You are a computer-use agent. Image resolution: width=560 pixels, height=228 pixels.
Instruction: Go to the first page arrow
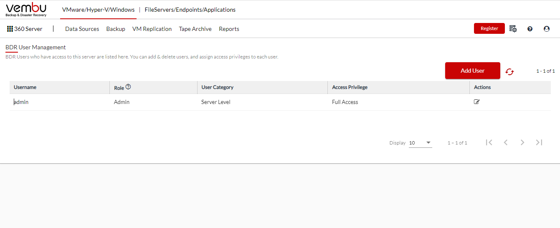point(489,142)
